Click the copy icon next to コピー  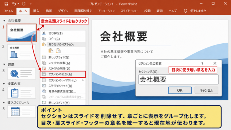[x=44, y=39]
